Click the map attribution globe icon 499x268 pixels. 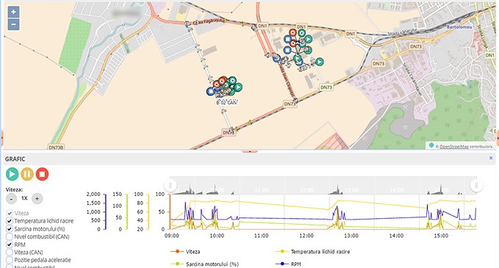point(431,145)
